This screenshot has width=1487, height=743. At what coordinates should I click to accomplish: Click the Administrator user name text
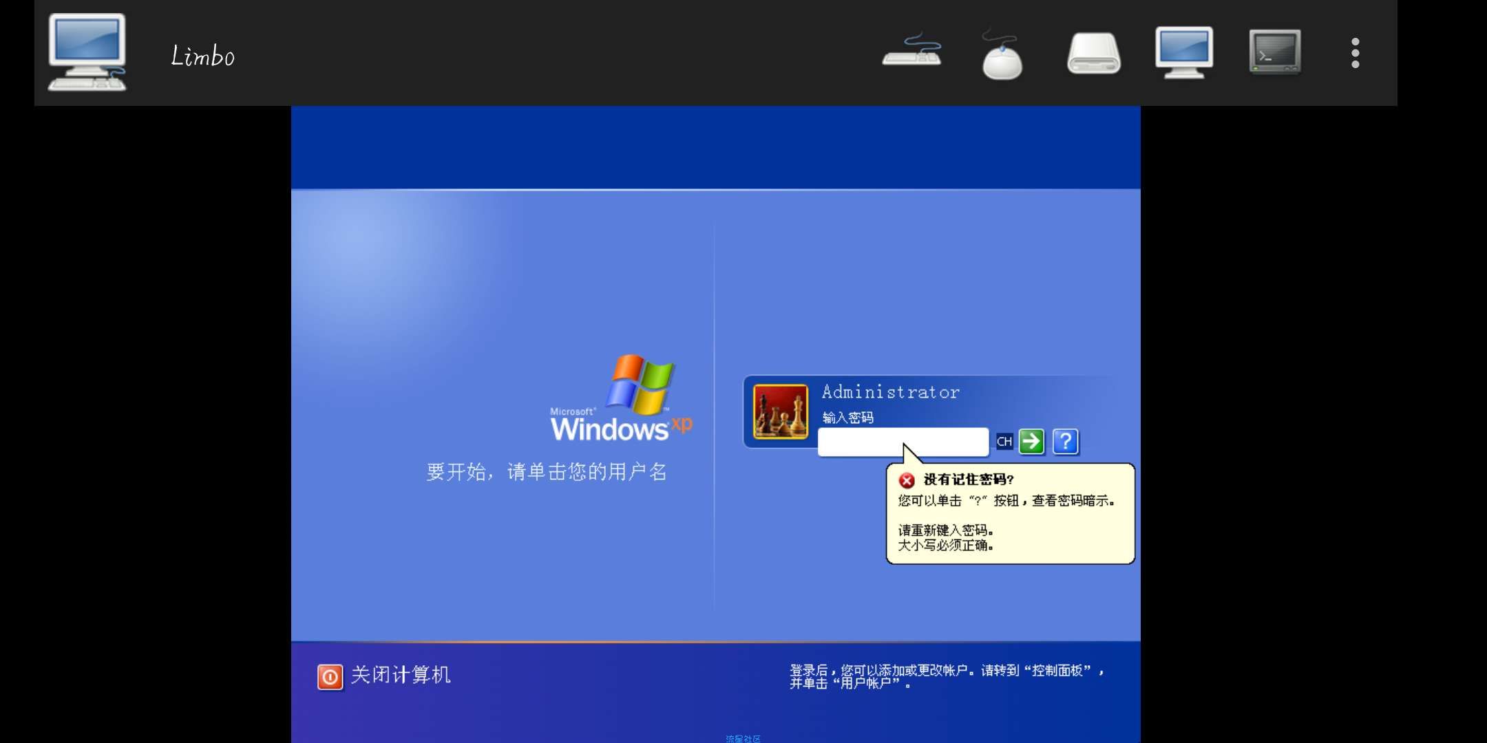pyautogui.click(x=890, y=392)
